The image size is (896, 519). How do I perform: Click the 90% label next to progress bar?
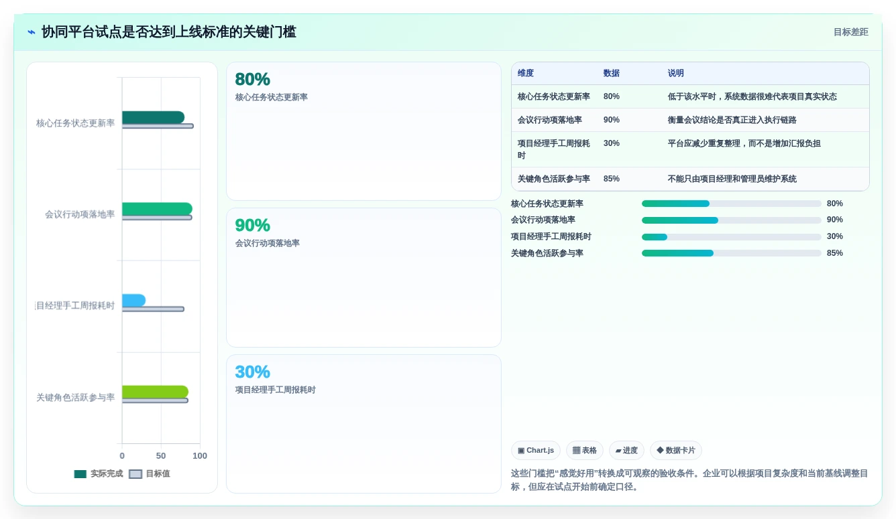(x=835, y=220)
